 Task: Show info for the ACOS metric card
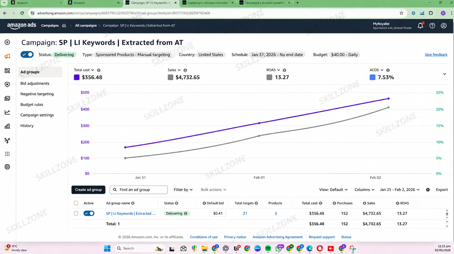click(x=388, y=70)
